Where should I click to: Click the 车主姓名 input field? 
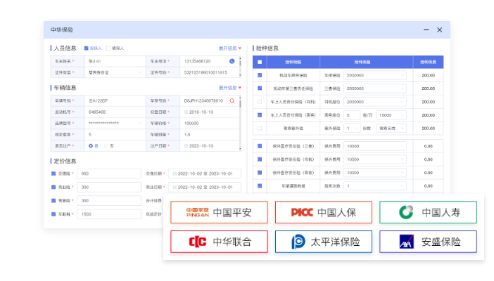(113, 61)
